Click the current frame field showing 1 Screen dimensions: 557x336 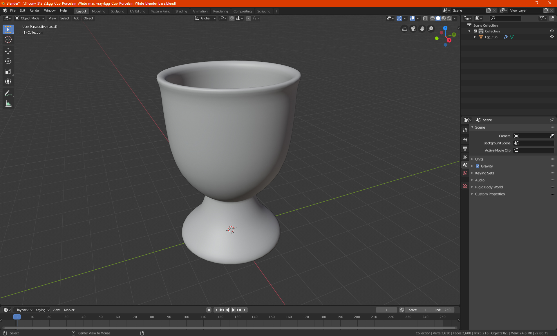[x=386, y=310]
